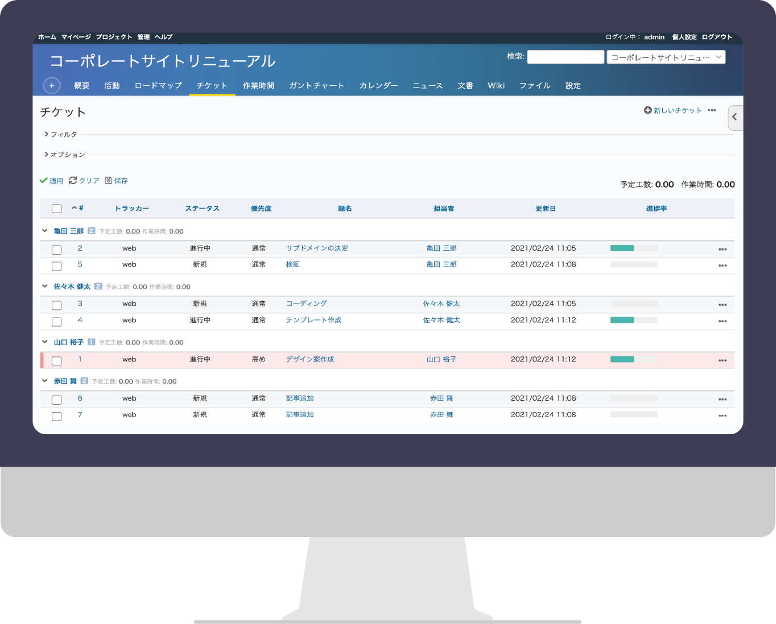Viewport: 776px width, 624px height.
Task: Select the チケット tab
Action: coord(212,85)
